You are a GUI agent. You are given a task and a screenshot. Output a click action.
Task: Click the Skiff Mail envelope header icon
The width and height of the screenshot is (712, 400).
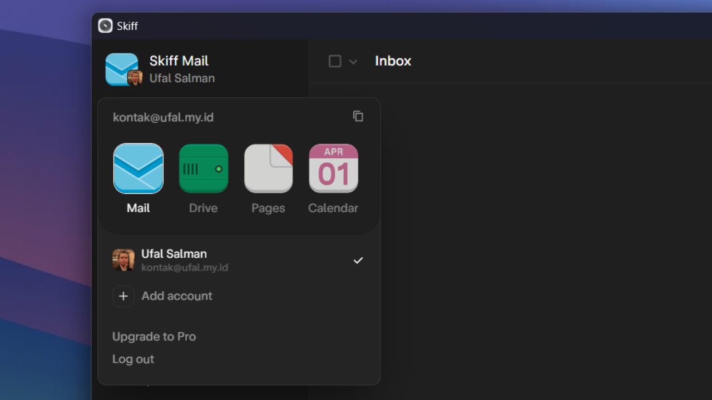coord(122,69)
